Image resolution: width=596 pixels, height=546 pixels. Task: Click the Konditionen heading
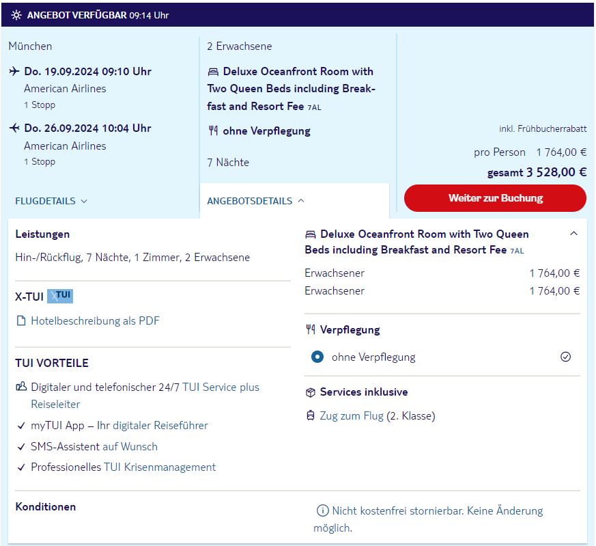click(x=46, y=507)
